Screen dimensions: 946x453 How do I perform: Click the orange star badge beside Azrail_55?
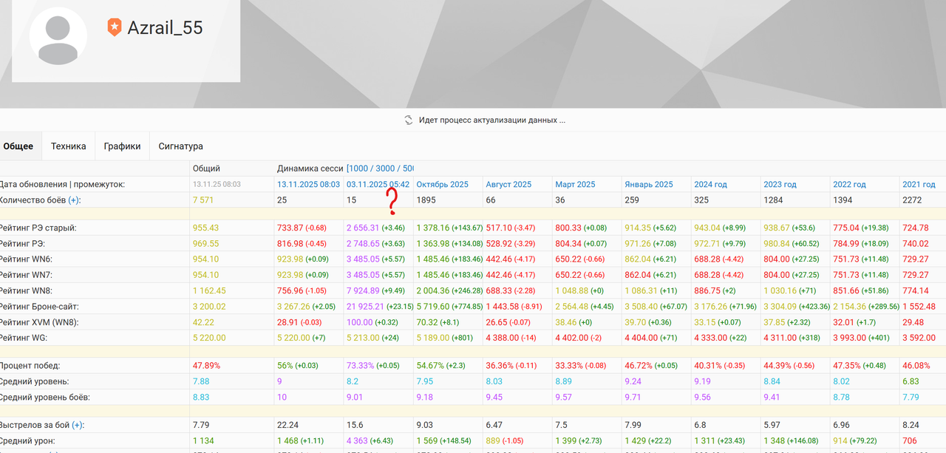114,27
